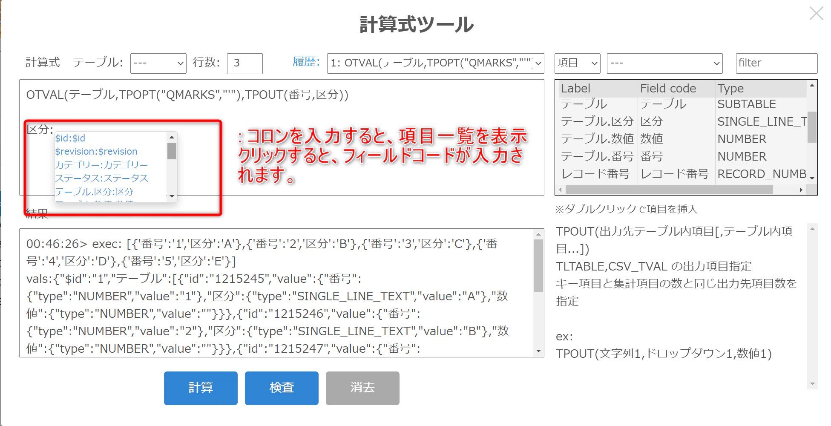831x426 pixels.
Task: Close the 計算式ツール dialog with the X
Action: [816, 13]
